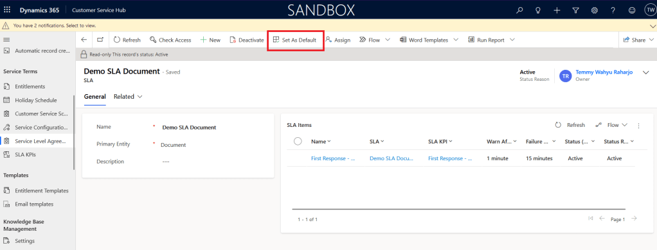Screen dimensions: 657x250
Task: Open the lightbulb assistant icon
Action: (538, 10)
